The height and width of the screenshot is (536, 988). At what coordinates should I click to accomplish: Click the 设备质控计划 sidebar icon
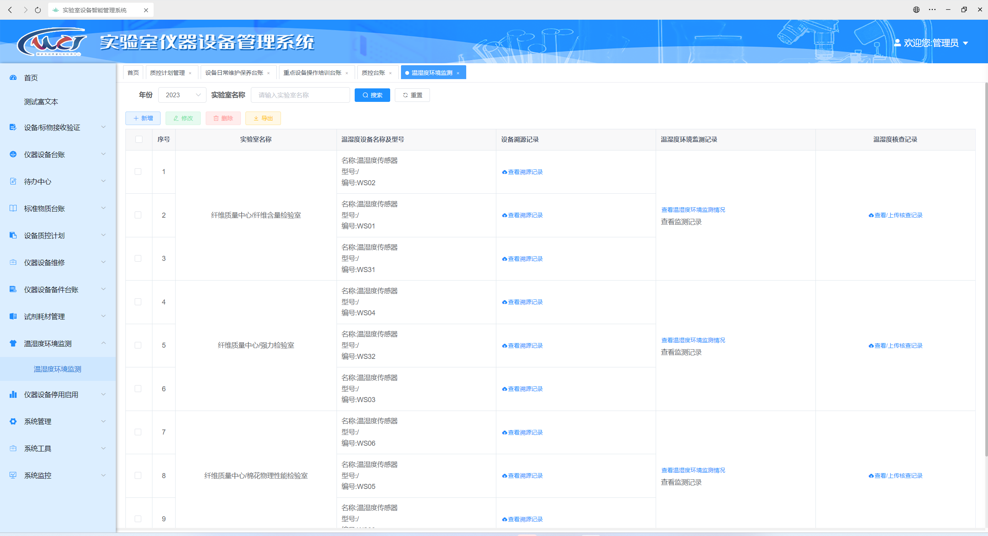13,235
